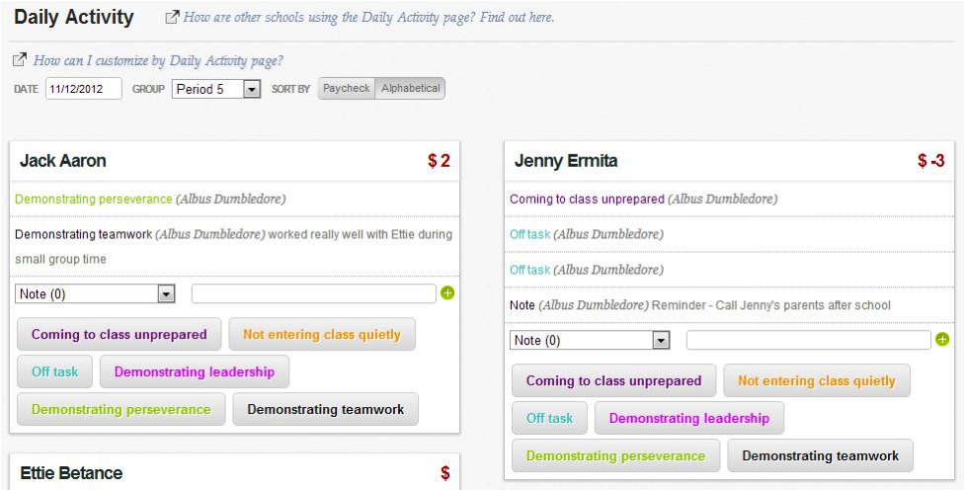This screenshot has width=965, height=491.
Task: Expand Note (0) dropdown for Jenny Ermita
Action: click(x=590, y=340)
